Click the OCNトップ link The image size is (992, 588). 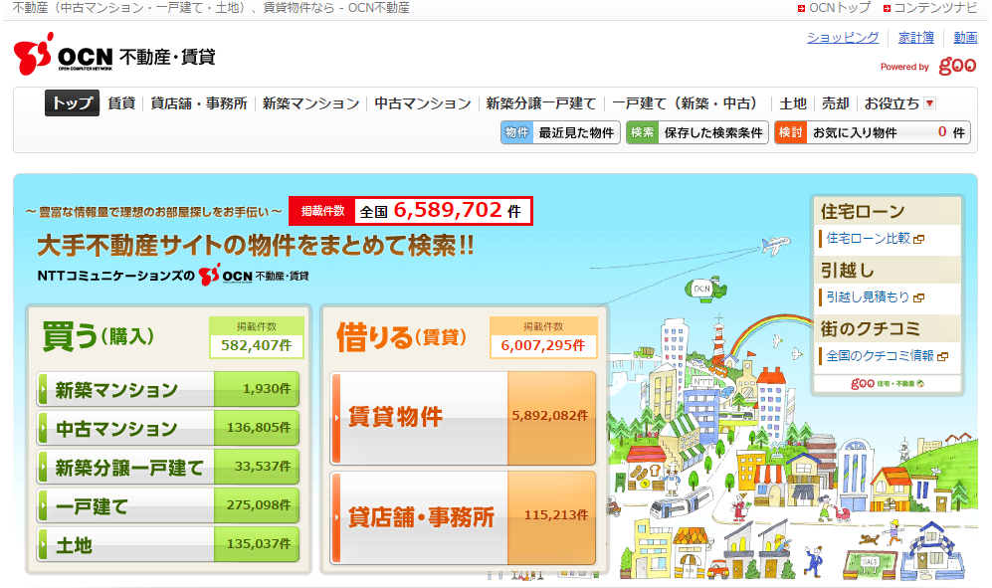click(x=840, y=8)
